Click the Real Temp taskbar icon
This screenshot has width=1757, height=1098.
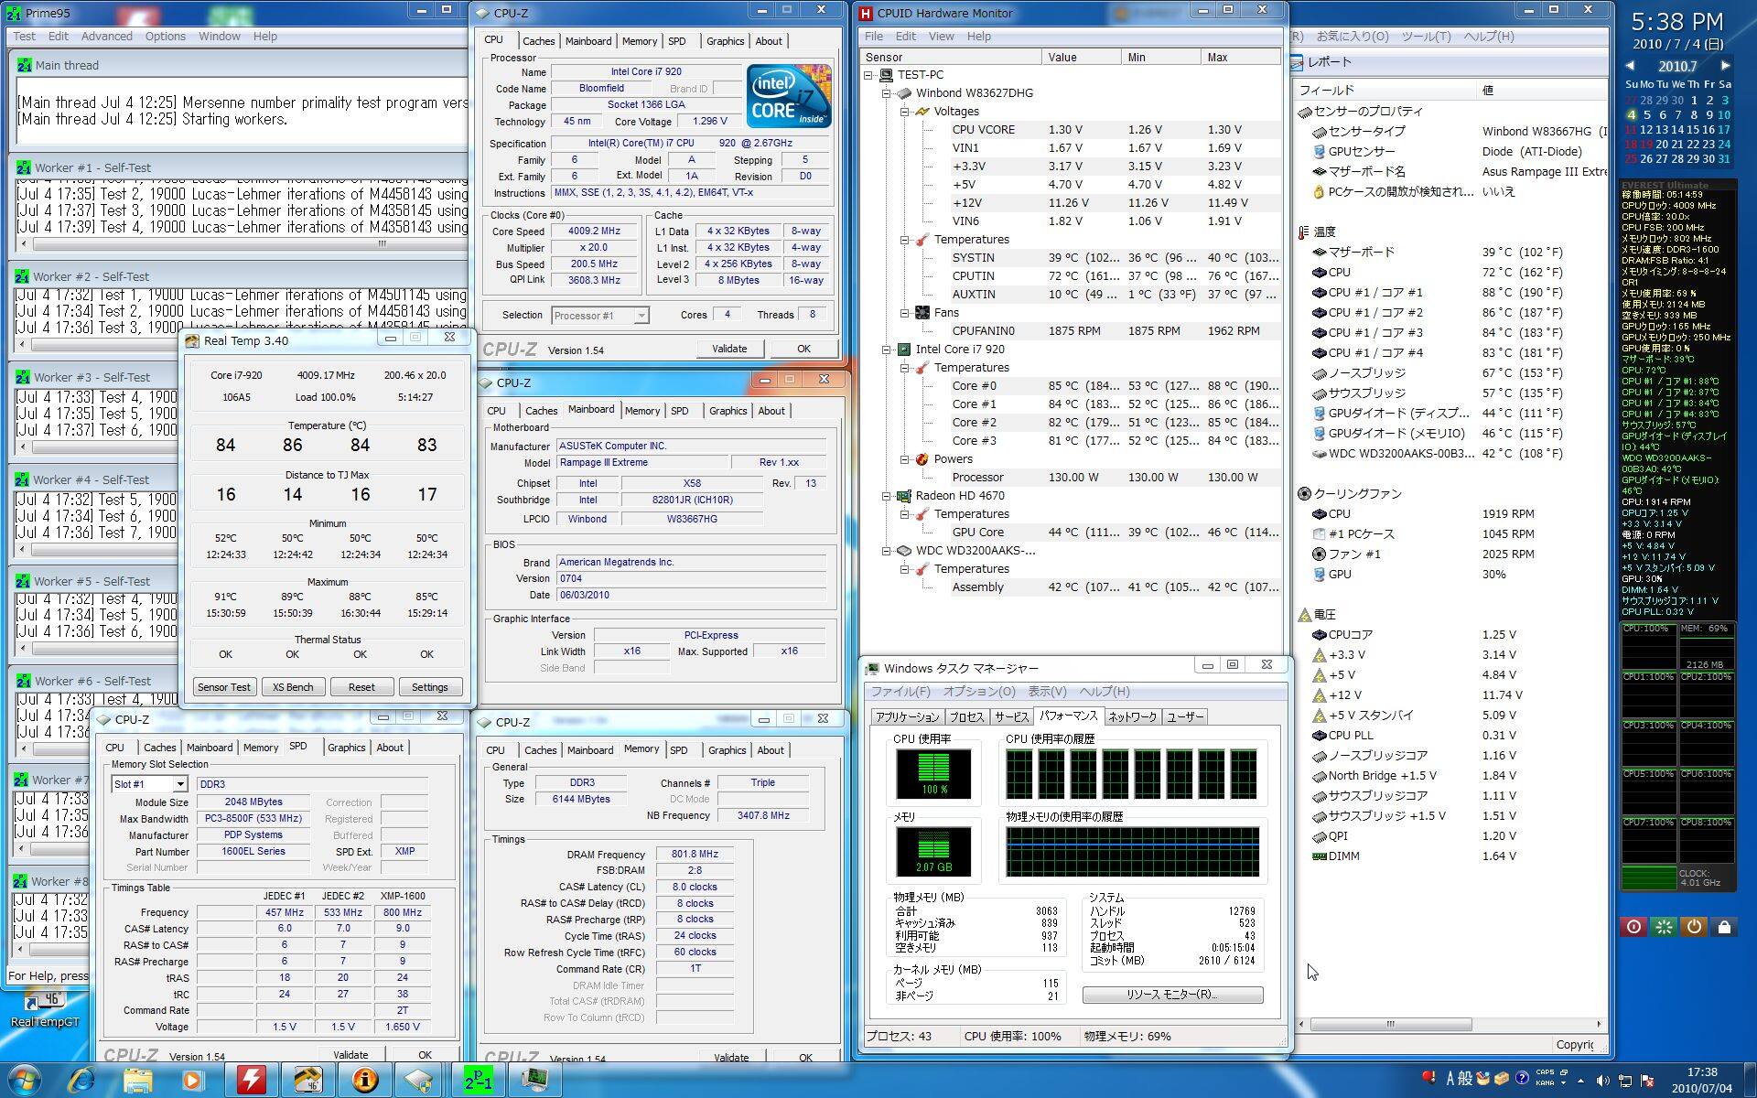coord(307,1080)
